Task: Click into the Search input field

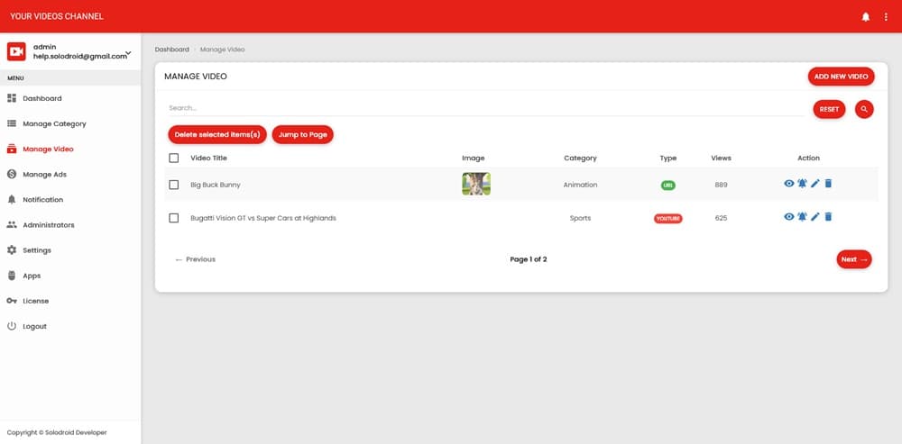Action: click(483, 108)
